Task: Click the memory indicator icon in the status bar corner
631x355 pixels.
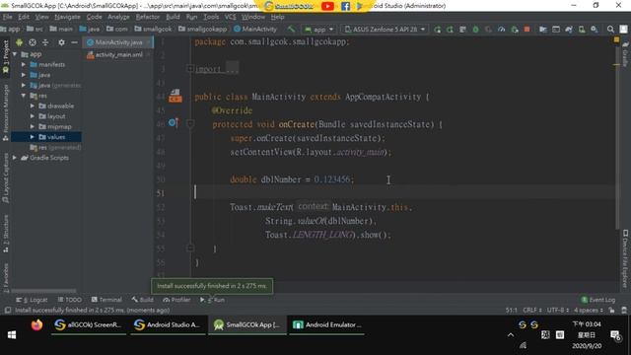Action: pos(624,310)
